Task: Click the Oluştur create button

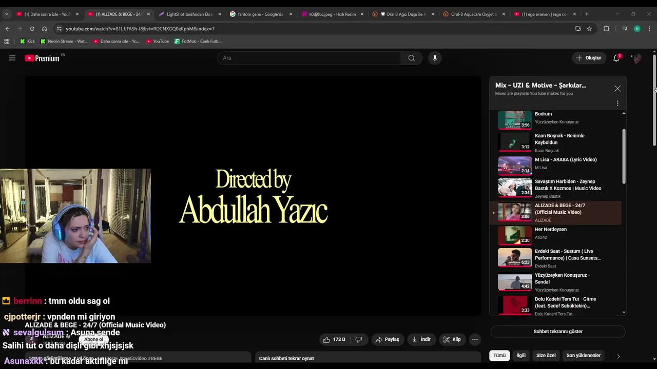Action: pos(588,58)
